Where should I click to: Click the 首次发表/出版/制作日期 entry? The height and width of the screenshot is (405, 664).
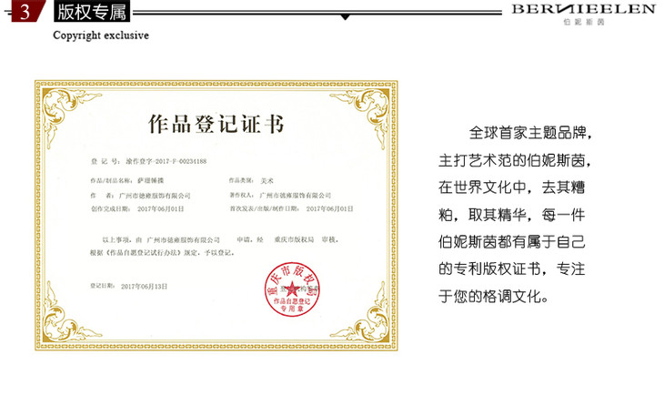291,208
